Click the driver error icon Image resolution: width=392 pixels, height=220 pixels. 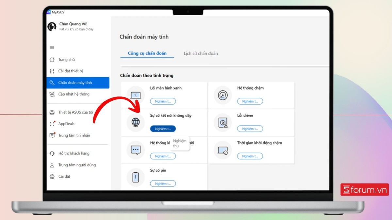[x=223, y=123]
